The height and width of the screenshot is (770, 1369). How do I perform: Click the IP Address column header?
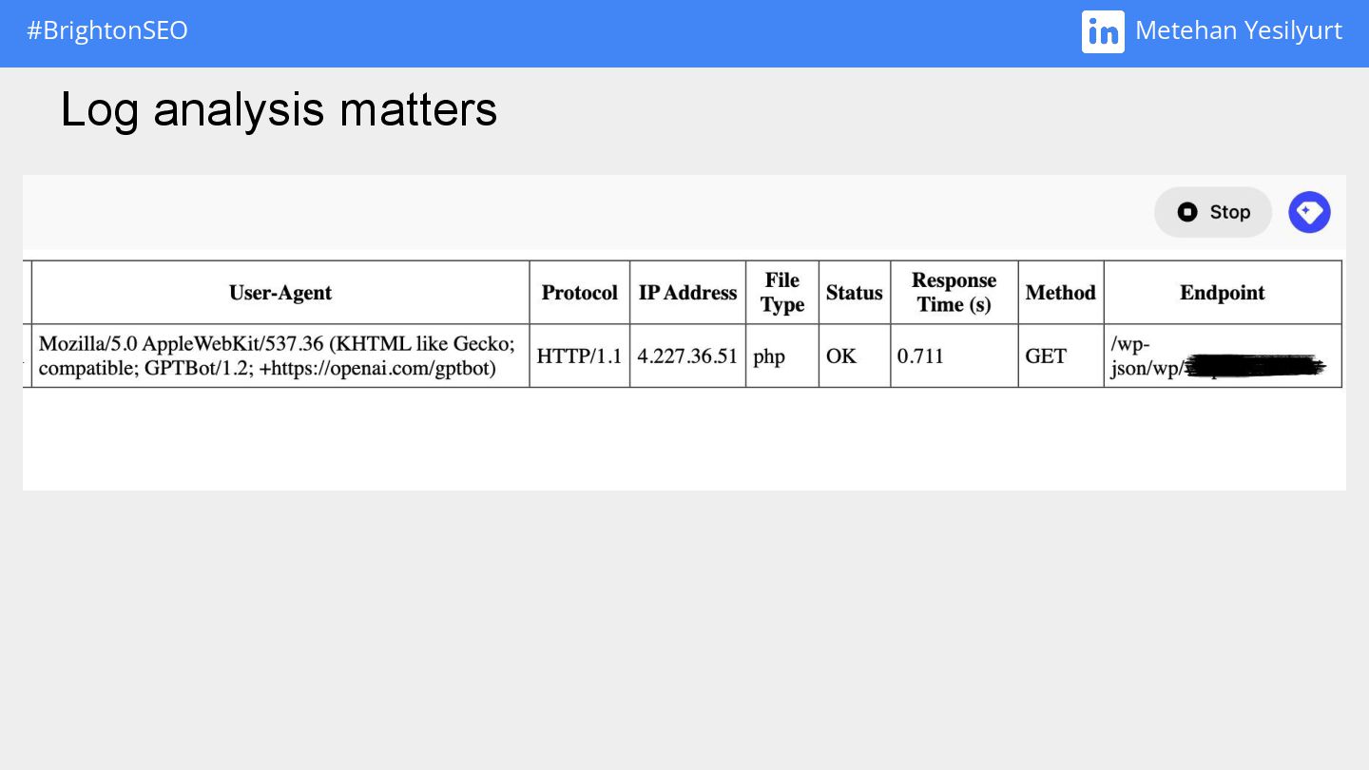pos(688,293)
